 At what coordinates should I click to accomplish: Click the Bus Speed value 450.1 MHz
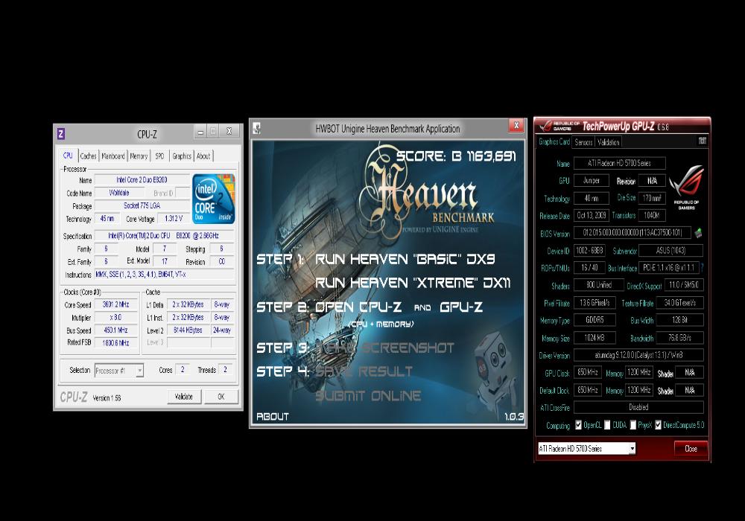pyautogui.click(x=116, y=330)
